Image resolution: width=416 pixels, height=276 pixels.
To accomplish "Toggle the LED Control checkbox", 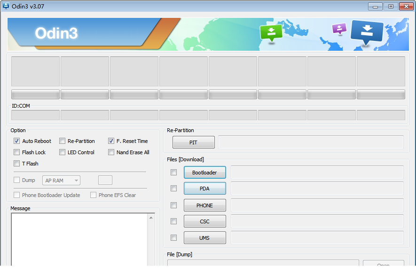I will [x=62, y=152].
